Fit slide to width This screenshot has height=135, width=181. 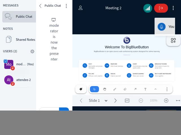coord(178,101)
